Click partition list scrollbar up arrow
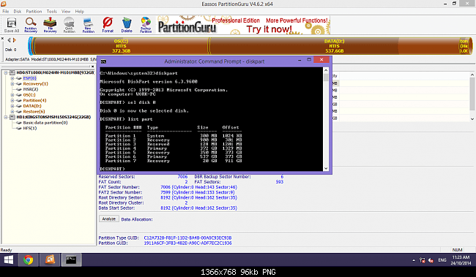Viewport: 476px width, 277px height. click(x=472, y=75)
